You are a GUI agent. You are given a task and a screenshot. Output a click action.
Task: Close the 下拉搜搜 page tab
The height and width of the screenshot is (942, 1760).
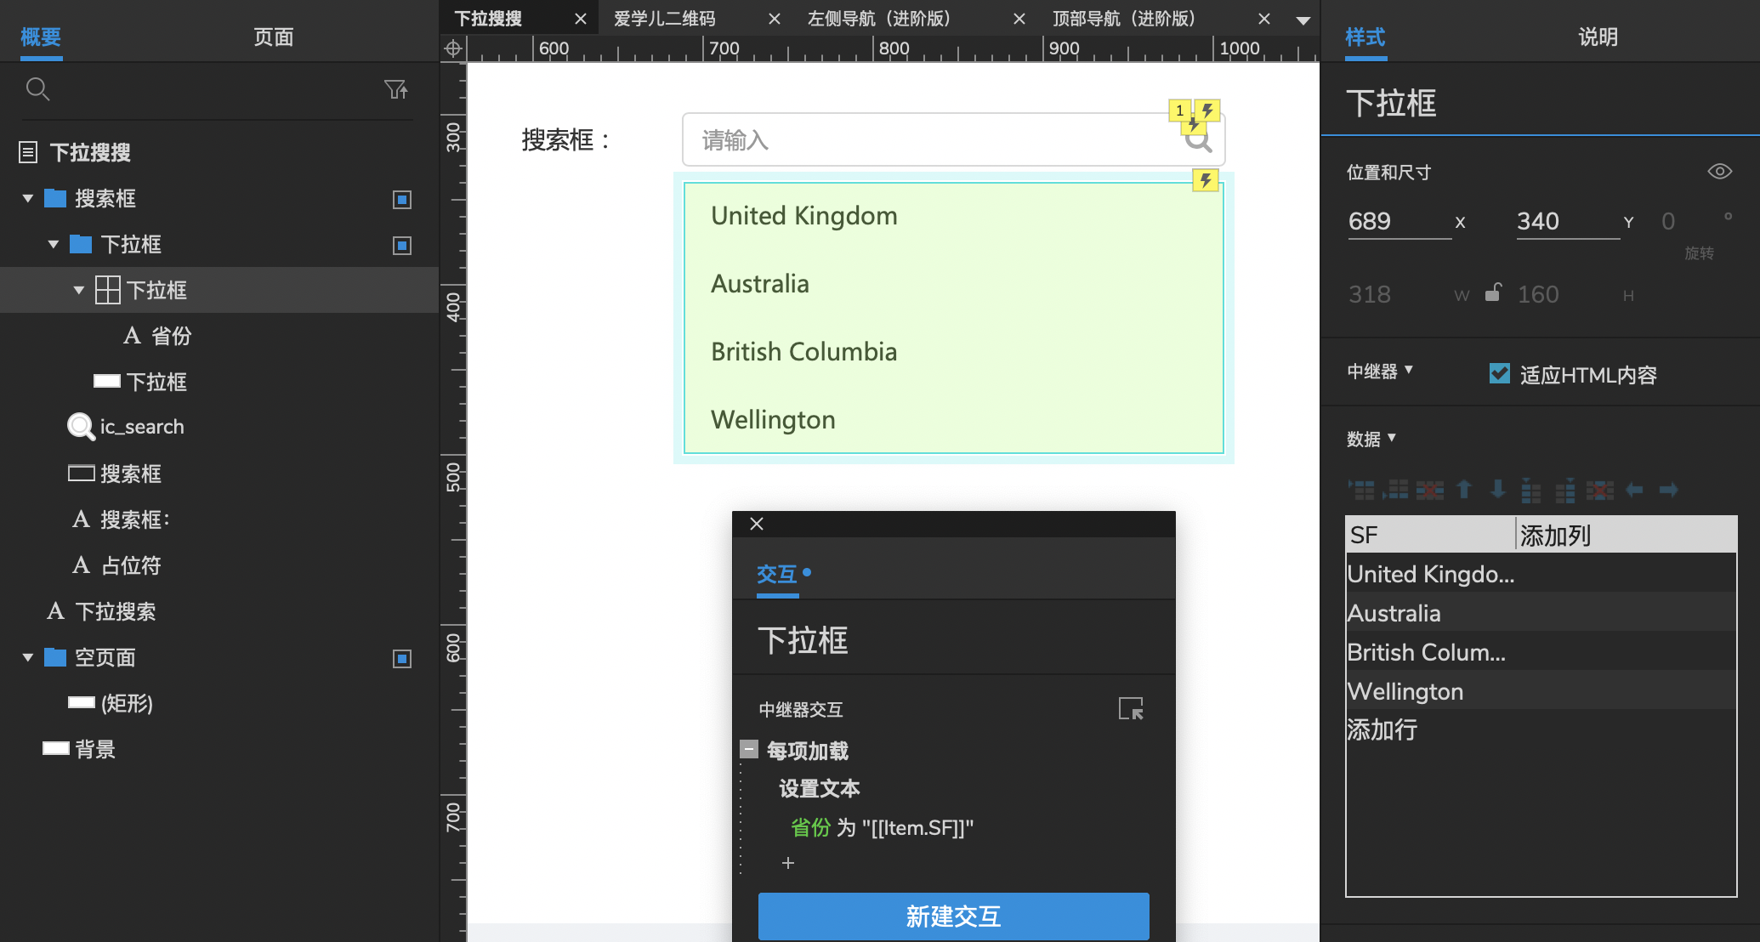581,19
